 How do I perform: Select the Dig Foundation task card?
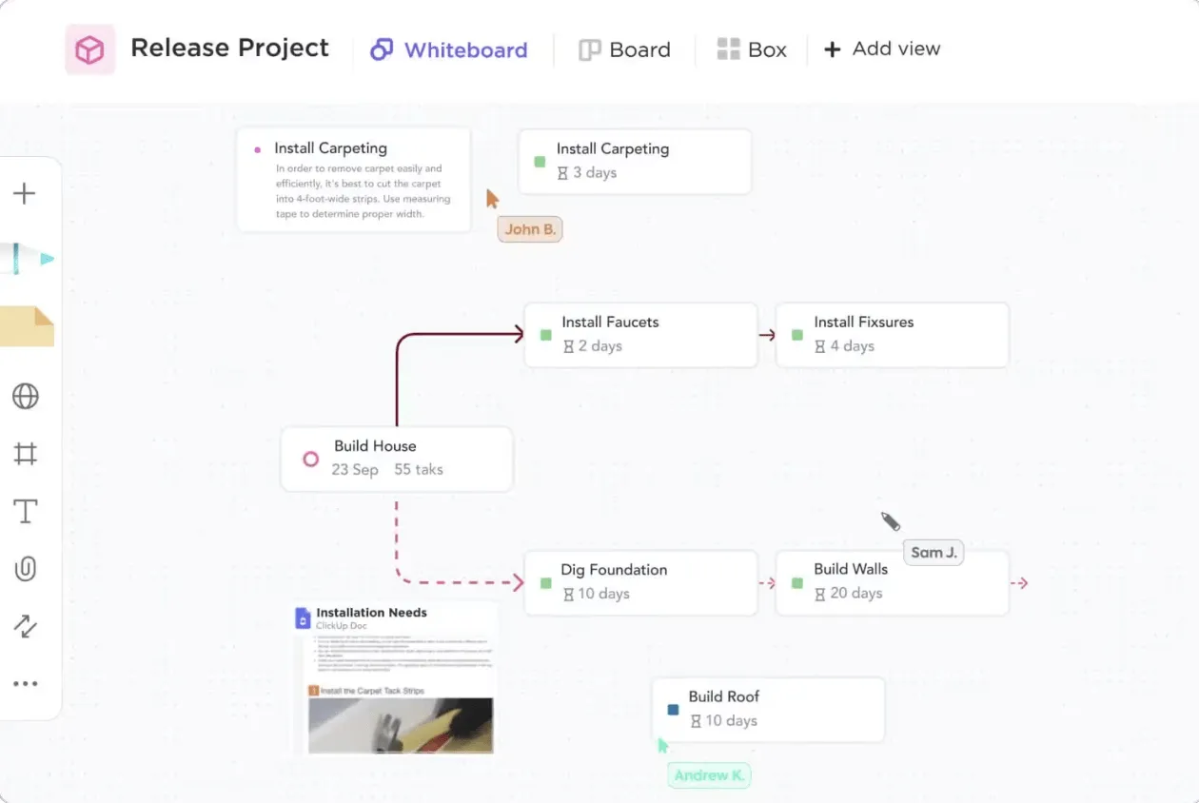(641, 582)
